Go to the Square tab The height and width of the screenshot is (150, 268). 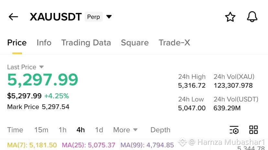click(135, 43)
